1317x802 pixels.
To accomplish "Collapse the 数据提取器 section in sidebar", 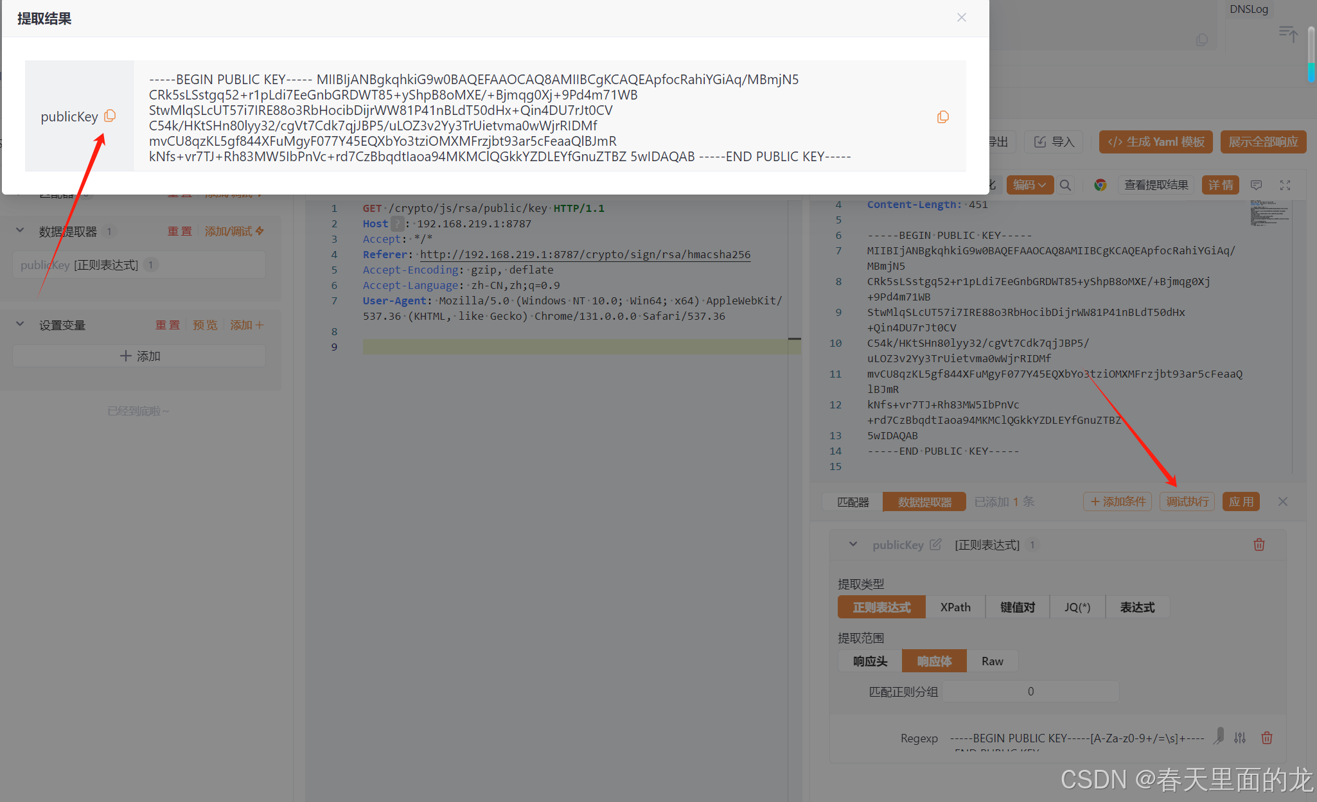I will pyautogui.click(x=20, y=231).
